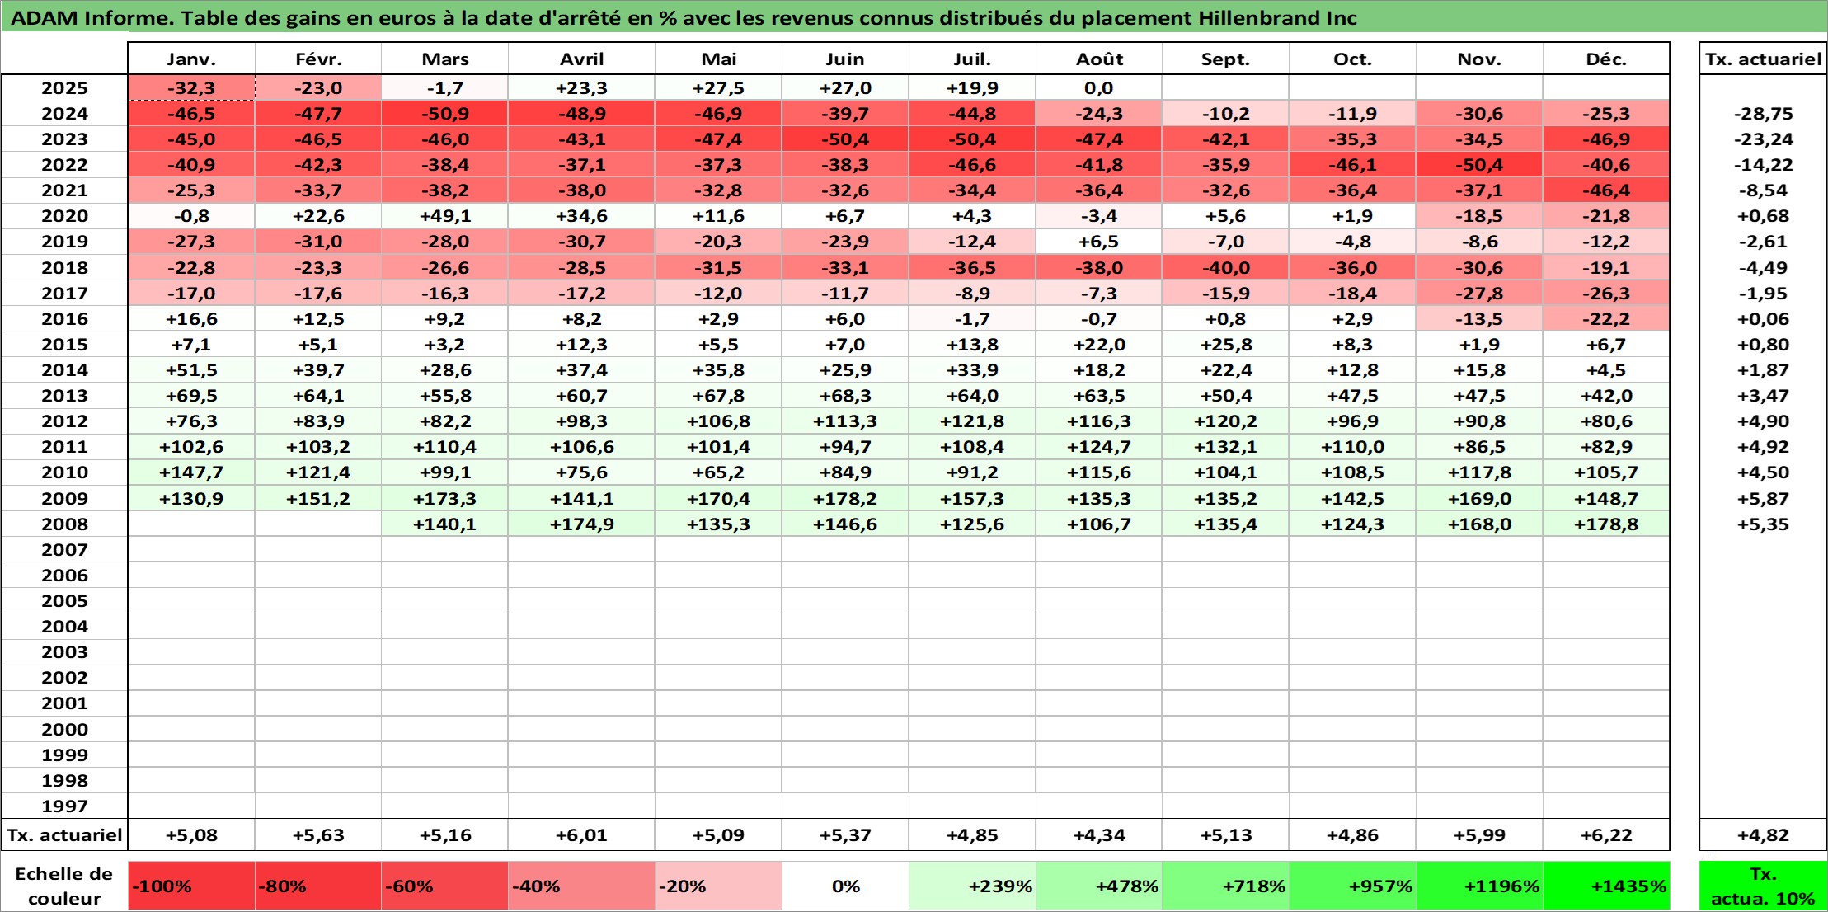Screen dimensions: 1828x912
Task: Select the -100% red legend swatch
Action: pyautogui.click(x=191, y=886)
